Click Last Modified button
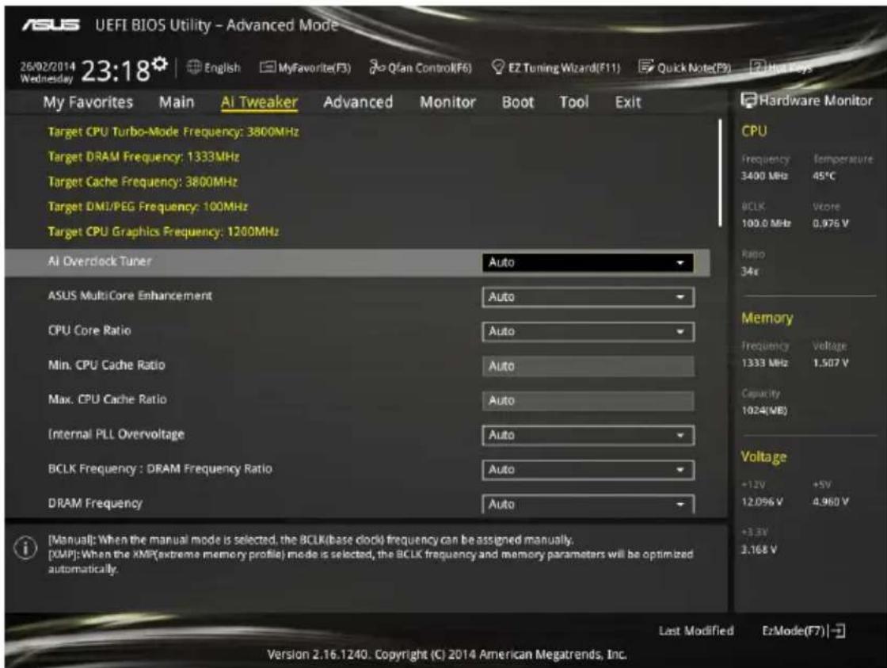Screen dimensions: 887x668 [x=696, y=631]
